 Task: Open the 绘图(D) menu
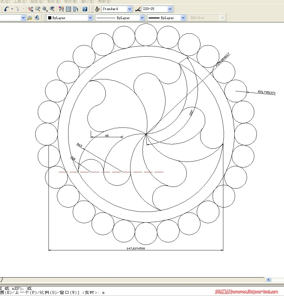(37, 2)
